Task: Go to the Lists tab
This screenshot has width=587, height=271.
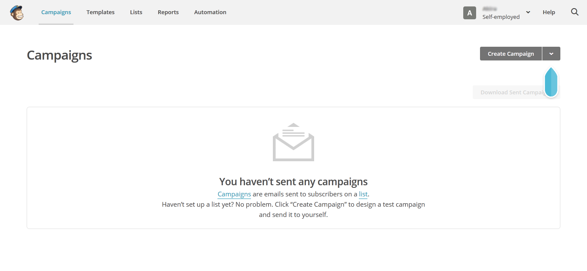Action: click(136, 12)
